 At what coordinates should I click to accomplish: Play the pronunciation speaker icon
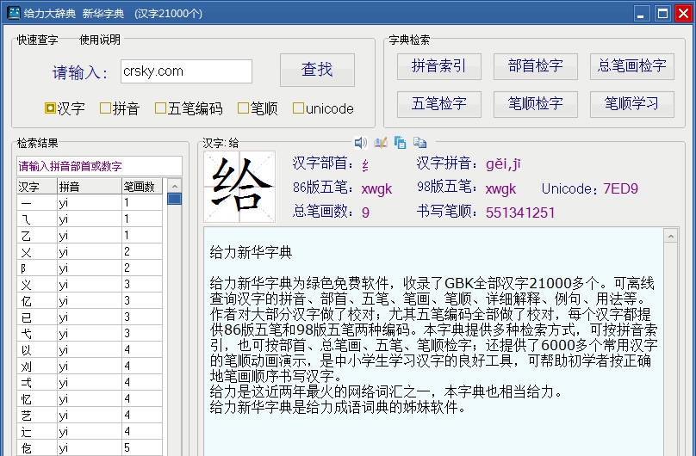pos(360,143)
